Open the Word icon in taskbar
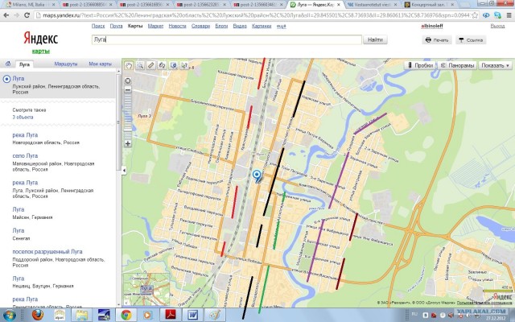 point(193,315)
